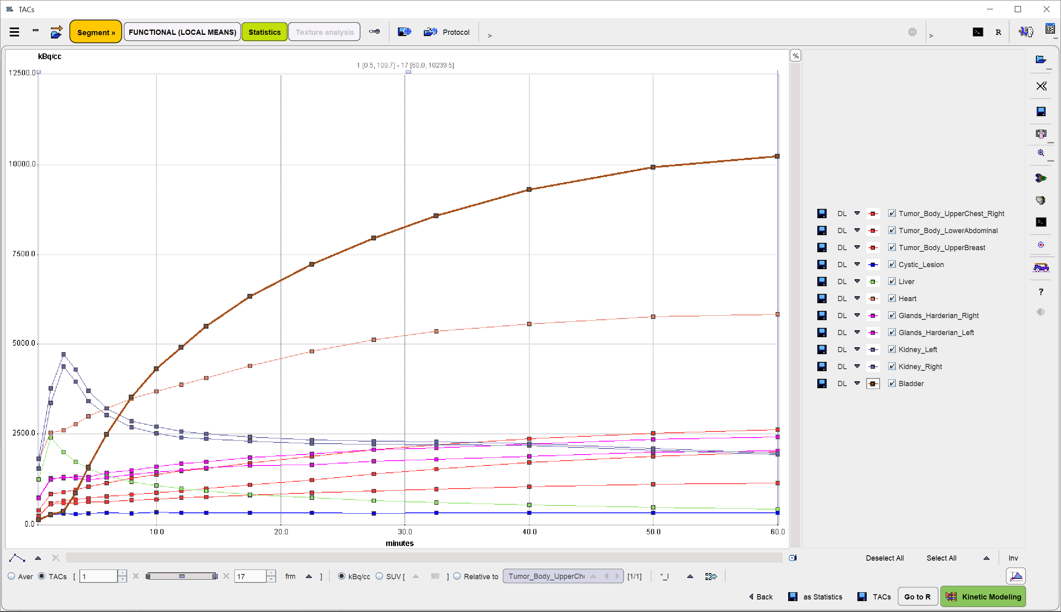Save as Statistics button
Screen dimensions: 1061x612
[815, 597]
